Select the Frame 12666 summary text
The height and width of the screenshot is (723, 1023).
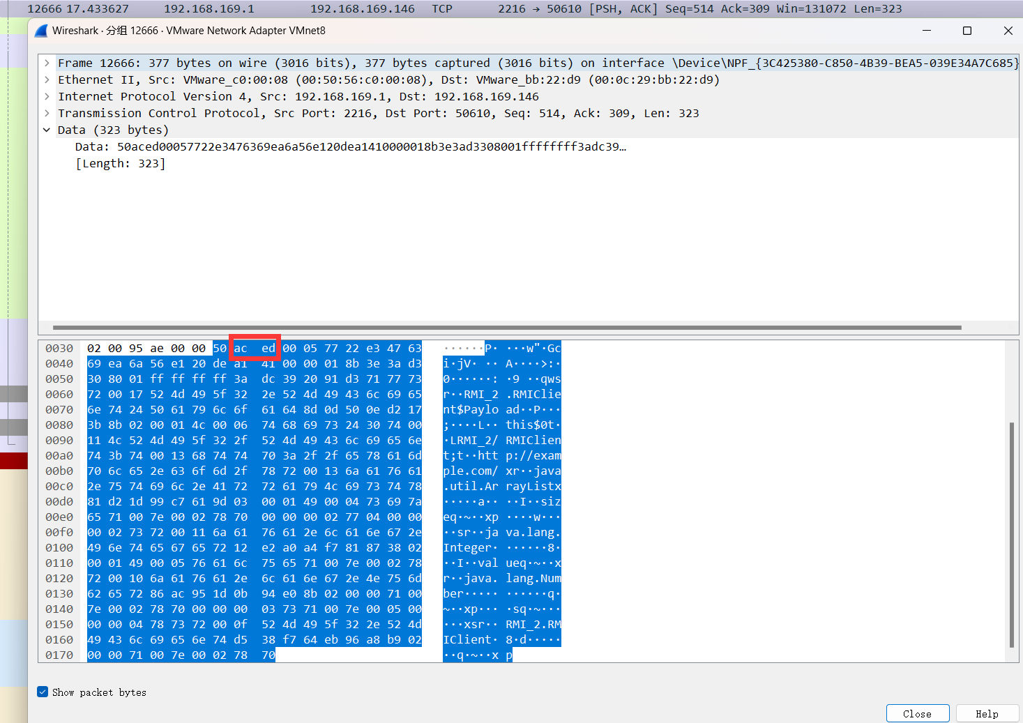(x=538, y=63)
